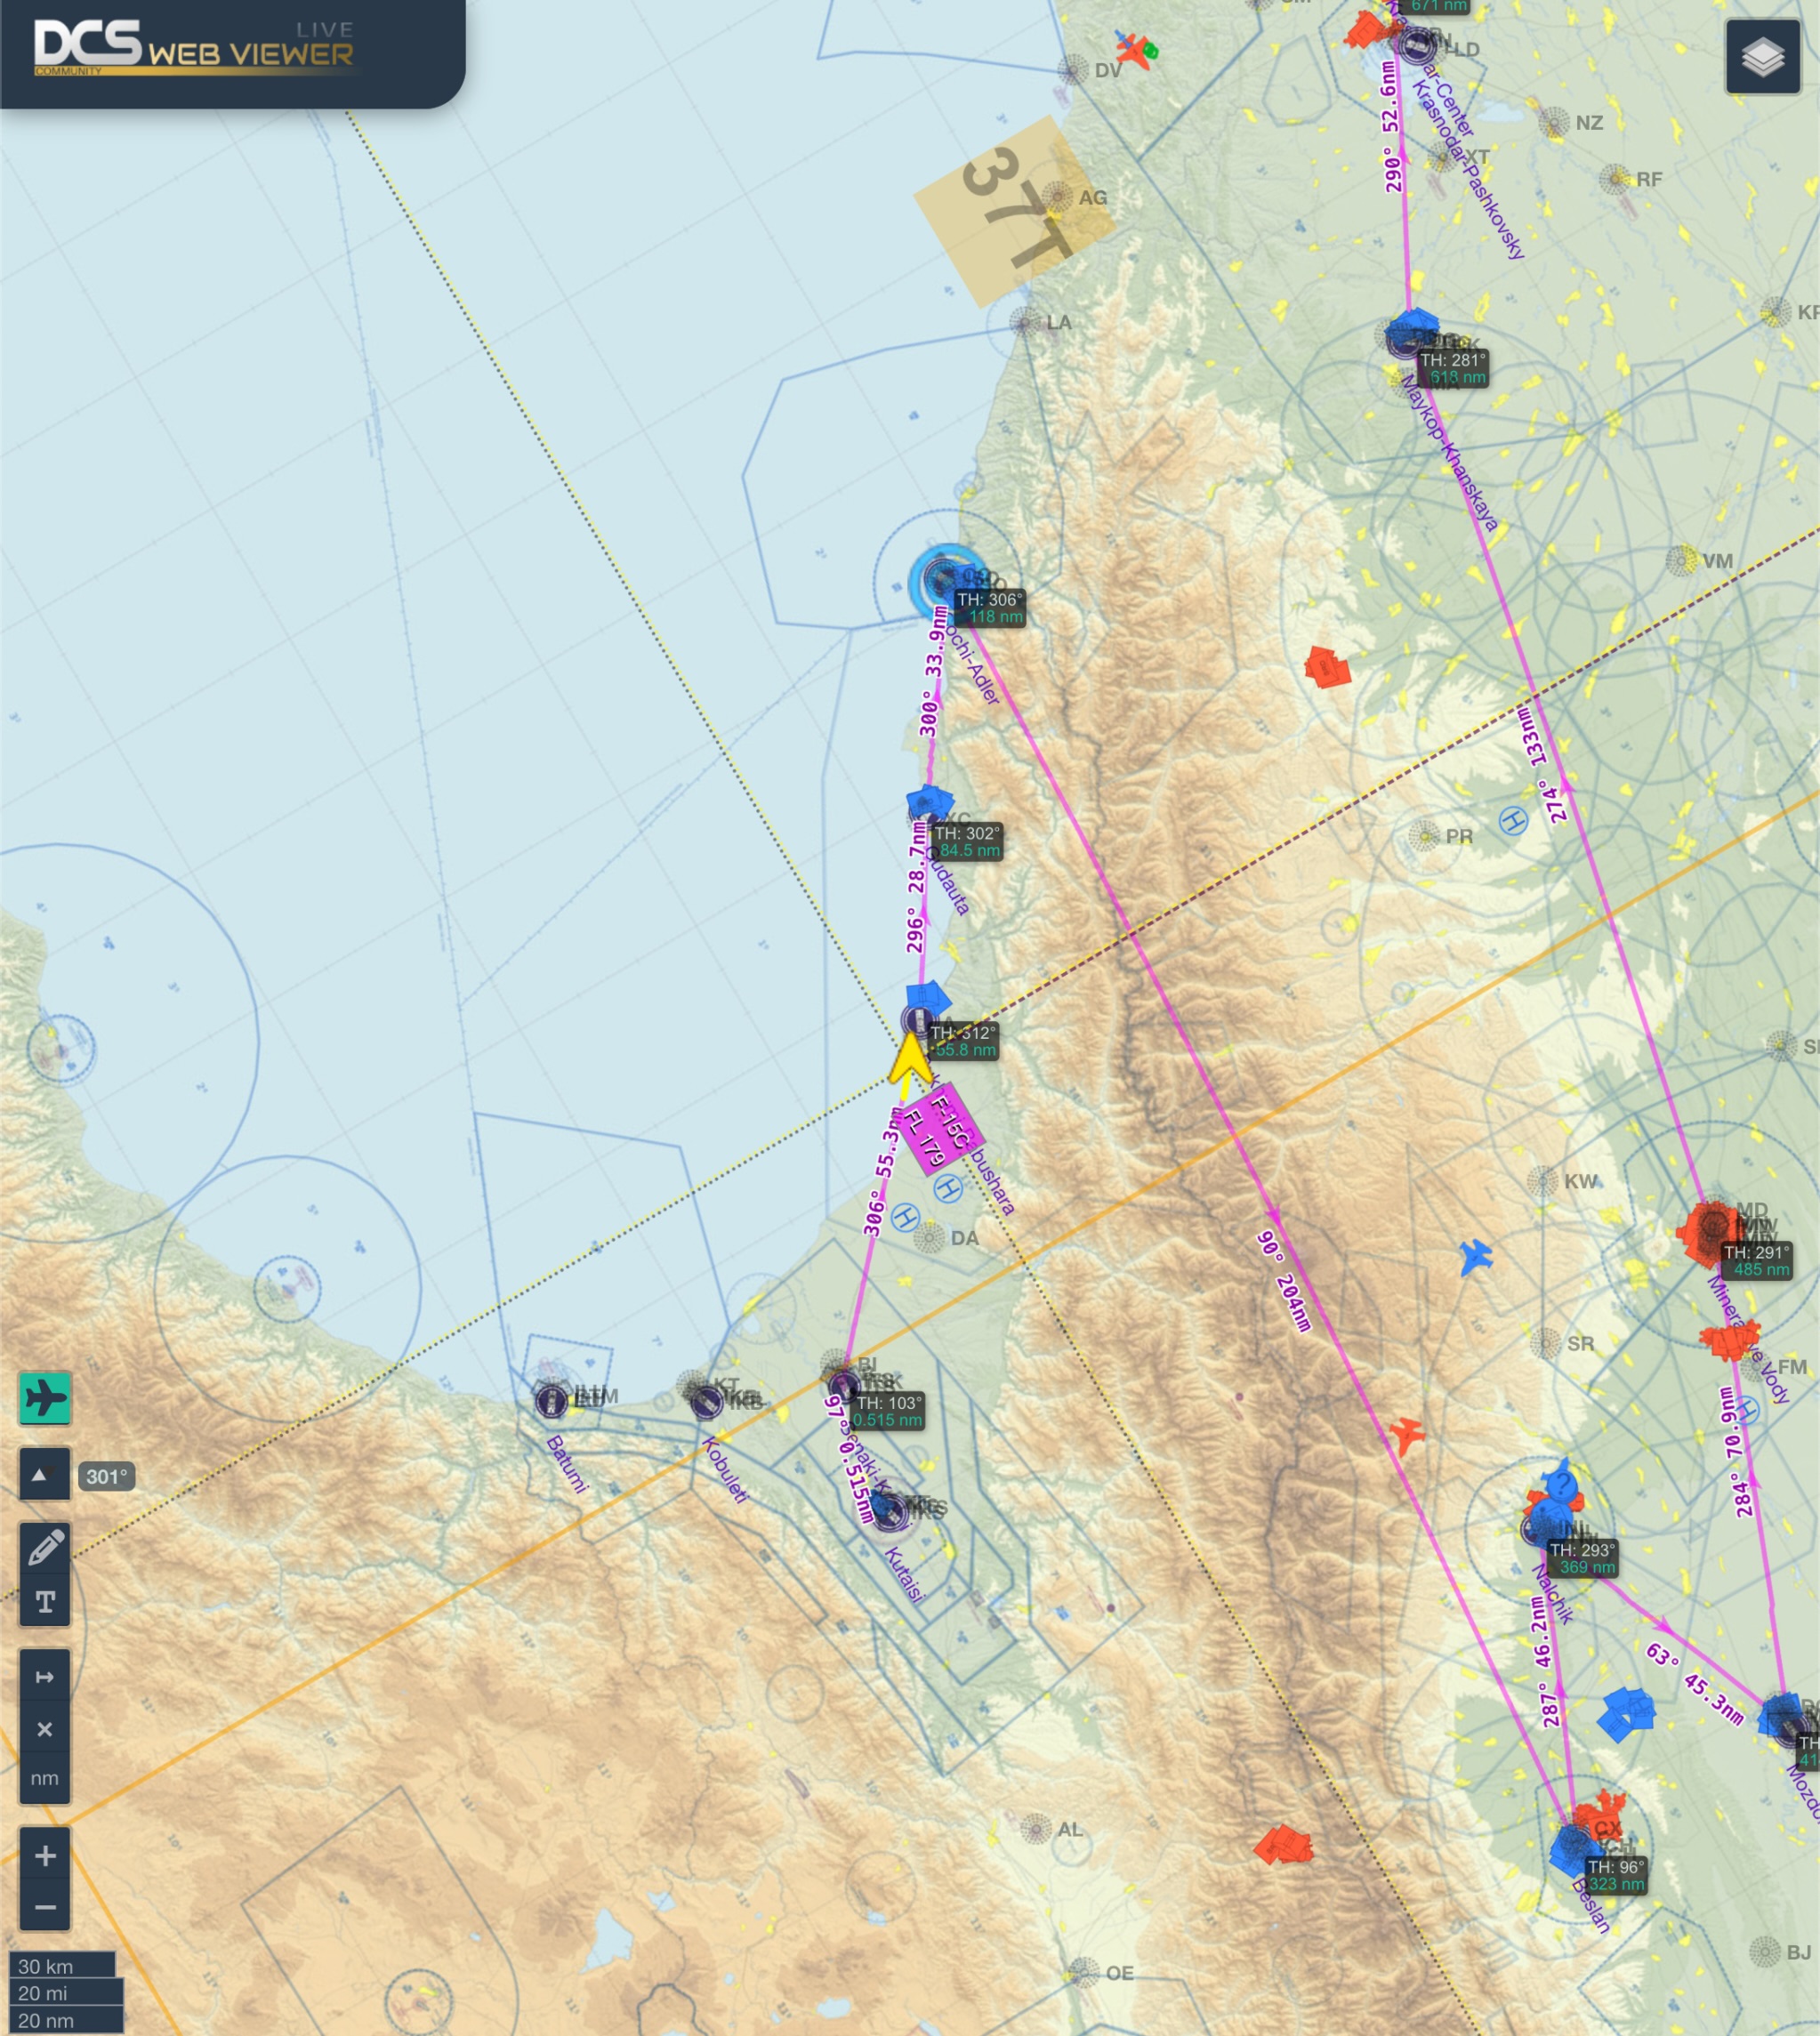
Task: Clear measurements with the X button
Action: coord(45,1729)
